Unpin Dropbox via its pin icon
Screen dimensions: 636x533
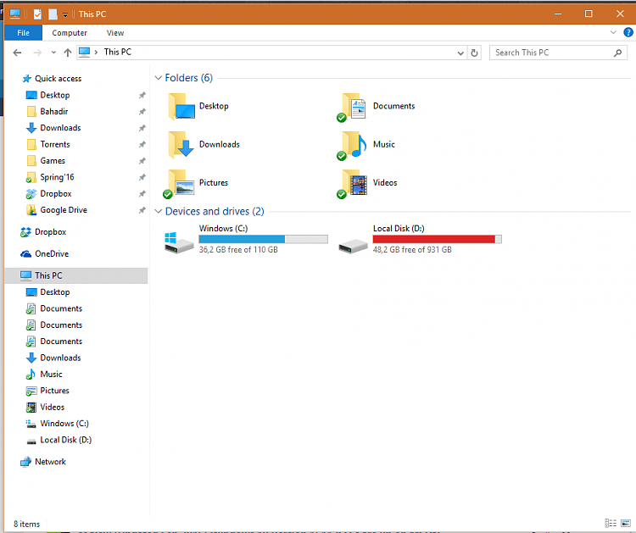tap(142, 194)
